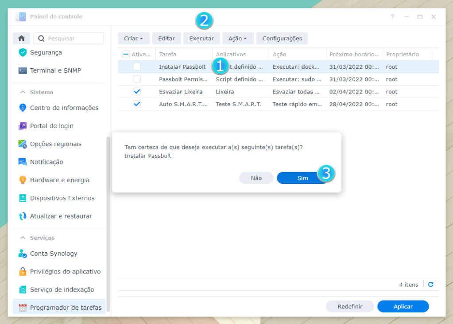
Task: Disable the Esvaziar Lixeira task checkbox
Action: point(137,92)
